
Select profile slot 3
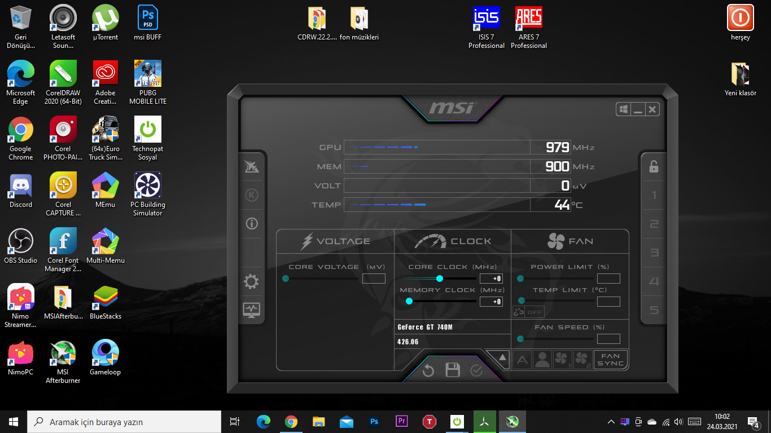[x=654, y=253]
